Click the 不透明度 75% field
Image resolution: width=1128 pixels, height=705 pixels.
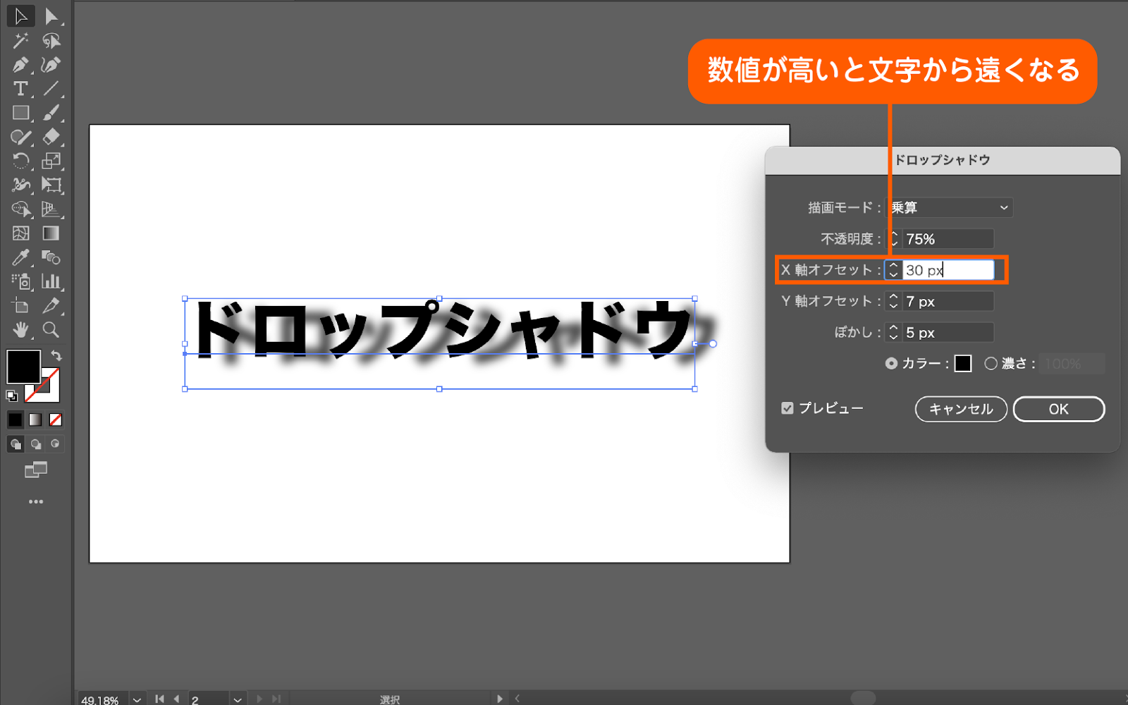pyautogui.click(x=948, y=239)
